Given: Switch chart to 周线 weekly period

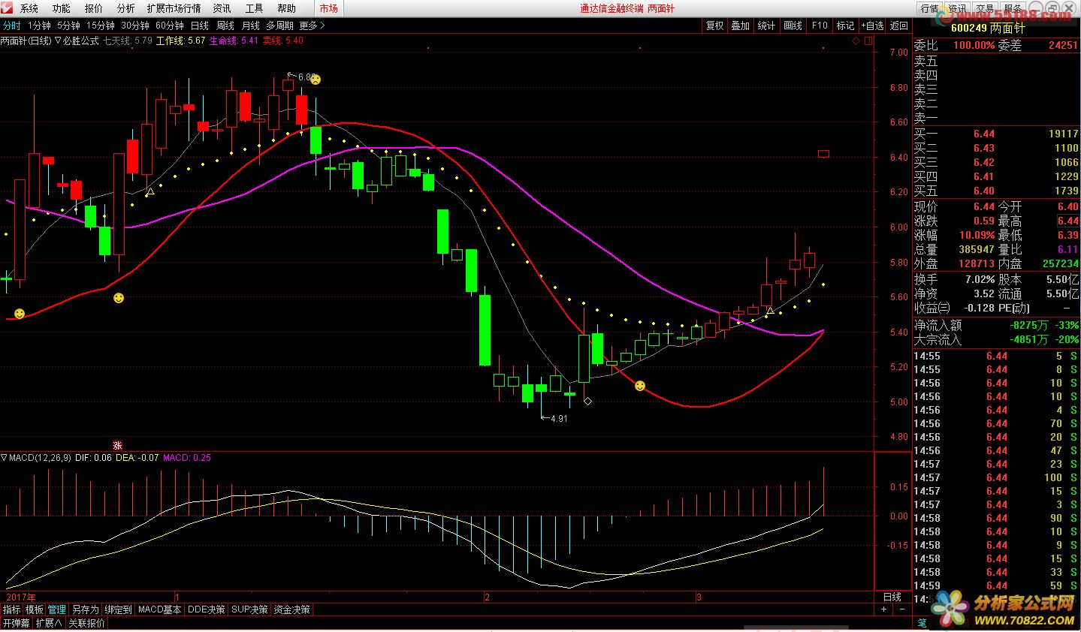Looking at the screenshot, I should point(225,26).
